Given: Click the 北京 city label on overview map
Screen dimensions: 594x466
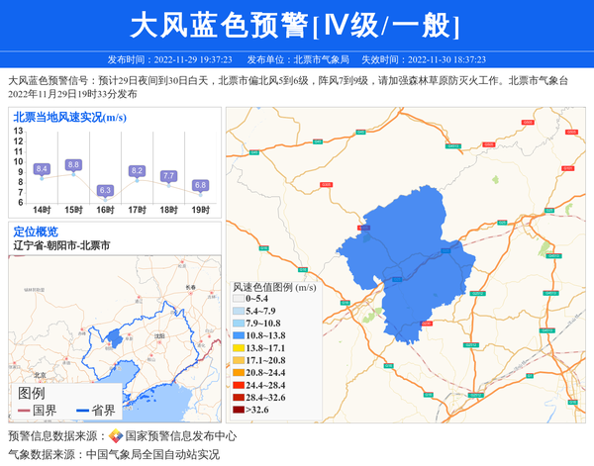Looking at the screenshot, I should pyautogui.click(x=41, y=375).
